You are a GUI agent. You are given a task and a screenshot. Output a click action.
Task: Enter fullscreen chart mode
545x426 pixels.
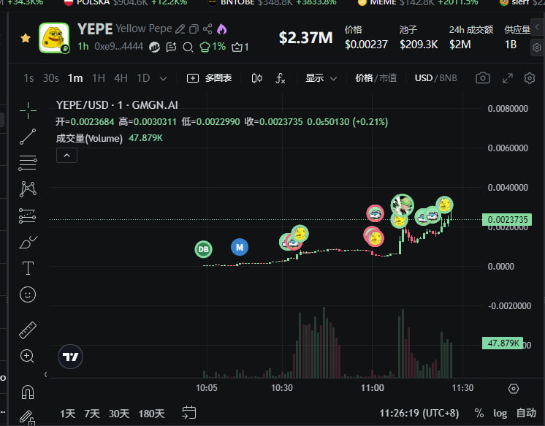pos(508,78)
